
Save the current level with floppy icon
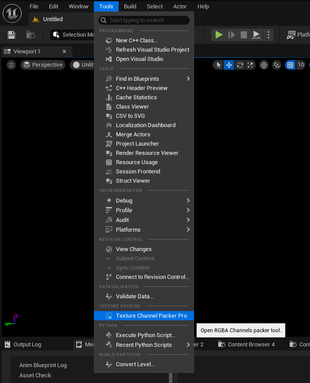click(11, 35)
